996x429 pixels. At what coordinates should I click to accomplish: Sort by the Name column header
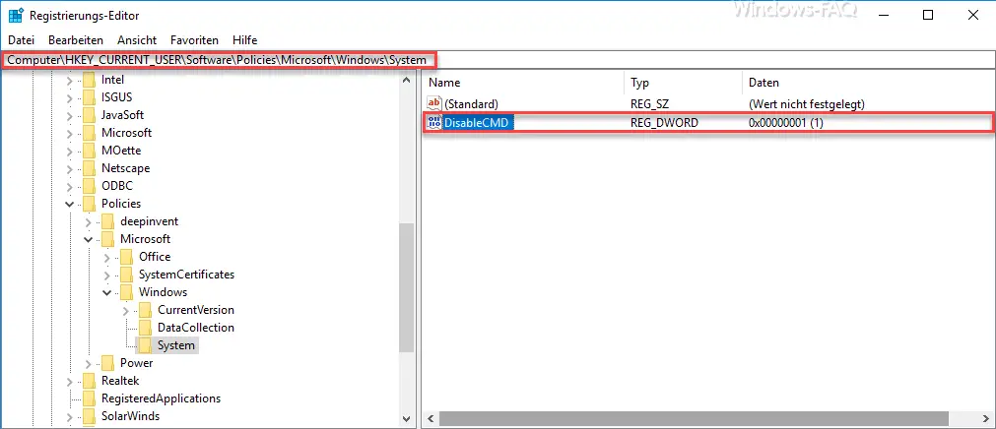click(x=523, y=83)
